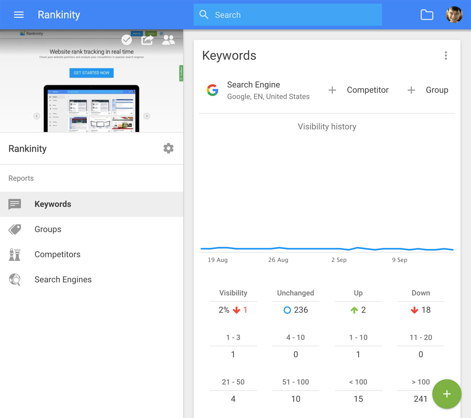471x418 pixels.
Task: Click the Rankinity logo in site preview
Action: (x=31, y=33)
